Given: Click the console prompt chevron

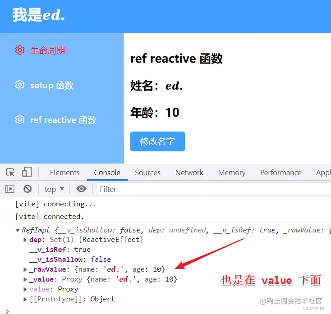Looking at the screenshot, I should tap(7, 311).
